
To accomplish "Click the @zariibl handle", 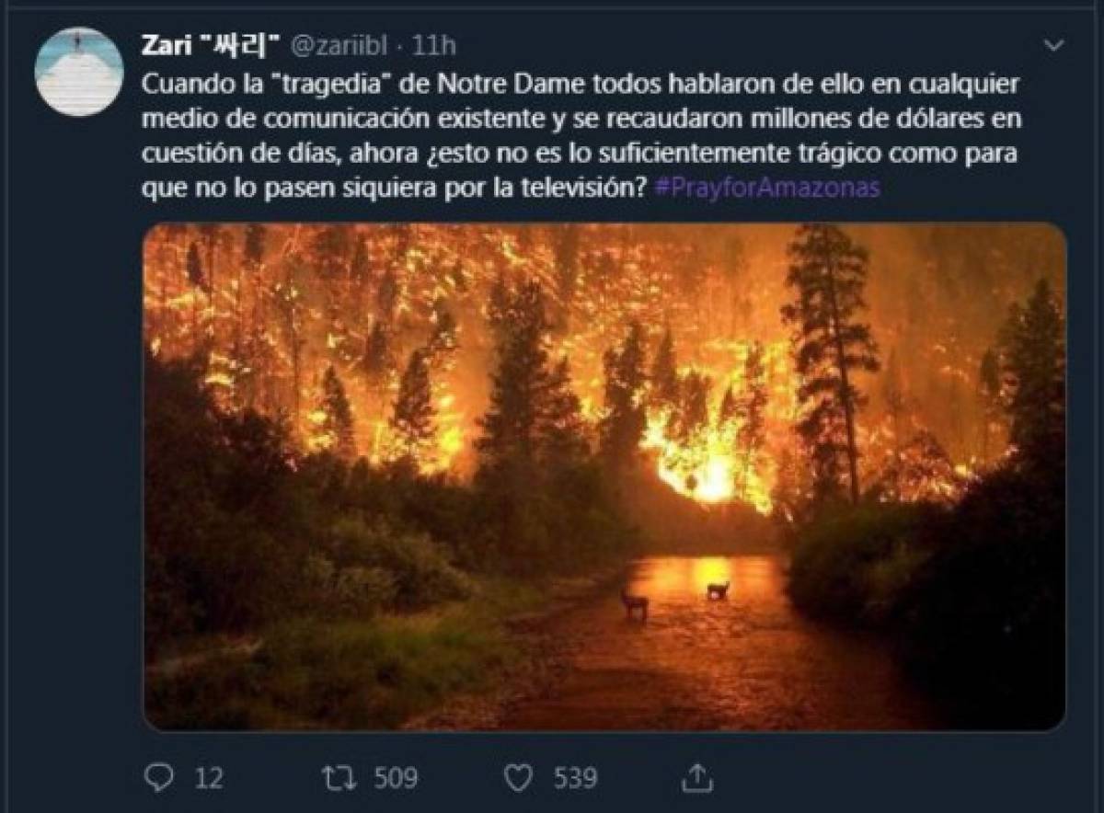I will 339,45.
